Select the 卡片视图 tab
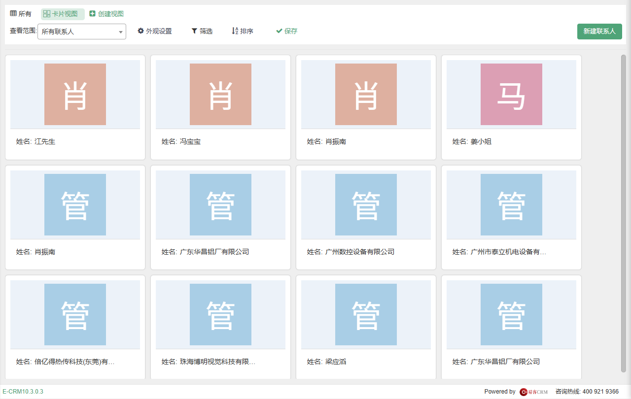 [x=63, y=14]
